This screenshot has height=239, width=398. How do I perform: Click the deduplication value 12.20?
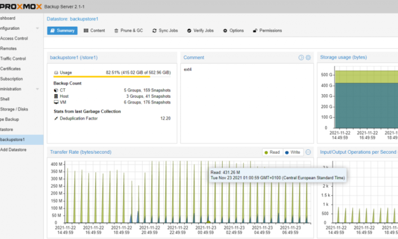point(166,118)
